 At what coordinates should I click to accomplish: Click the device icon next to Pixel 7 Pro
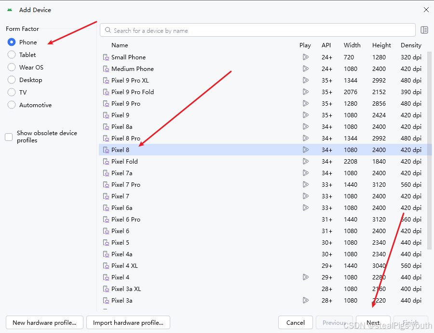[106, 184]
